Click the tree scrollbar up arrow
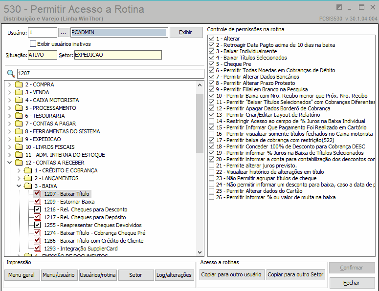This screenshot has width=379, height=291. tap(200, 85)
